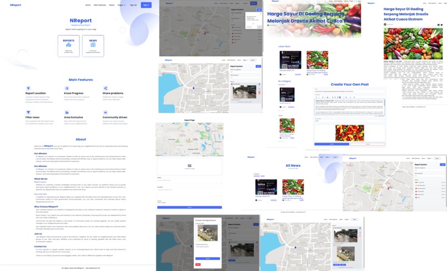Open the vegetable article thumbnail under Latest News
The image size is (447, 271).
click(317, 60)
